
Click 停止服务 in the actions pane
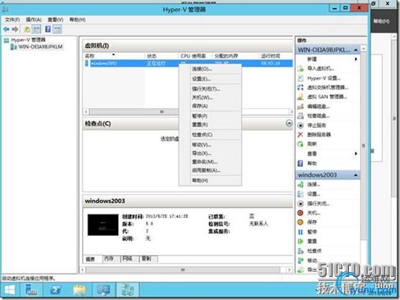(316, 125)
